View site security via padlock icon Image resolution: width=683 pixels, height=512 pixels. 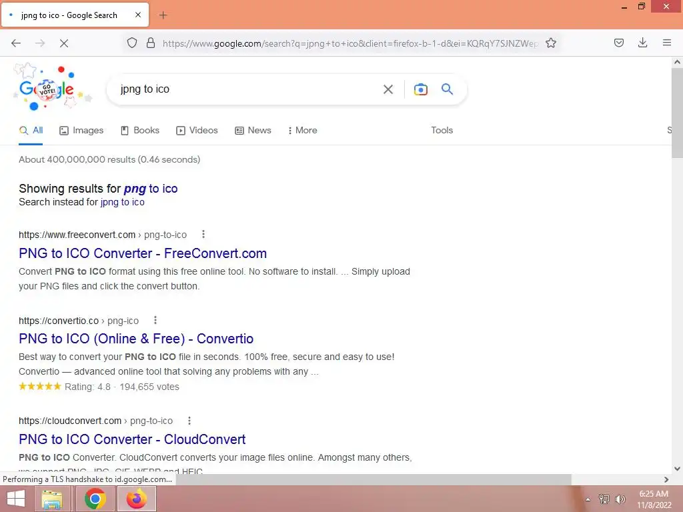[151, 43]
